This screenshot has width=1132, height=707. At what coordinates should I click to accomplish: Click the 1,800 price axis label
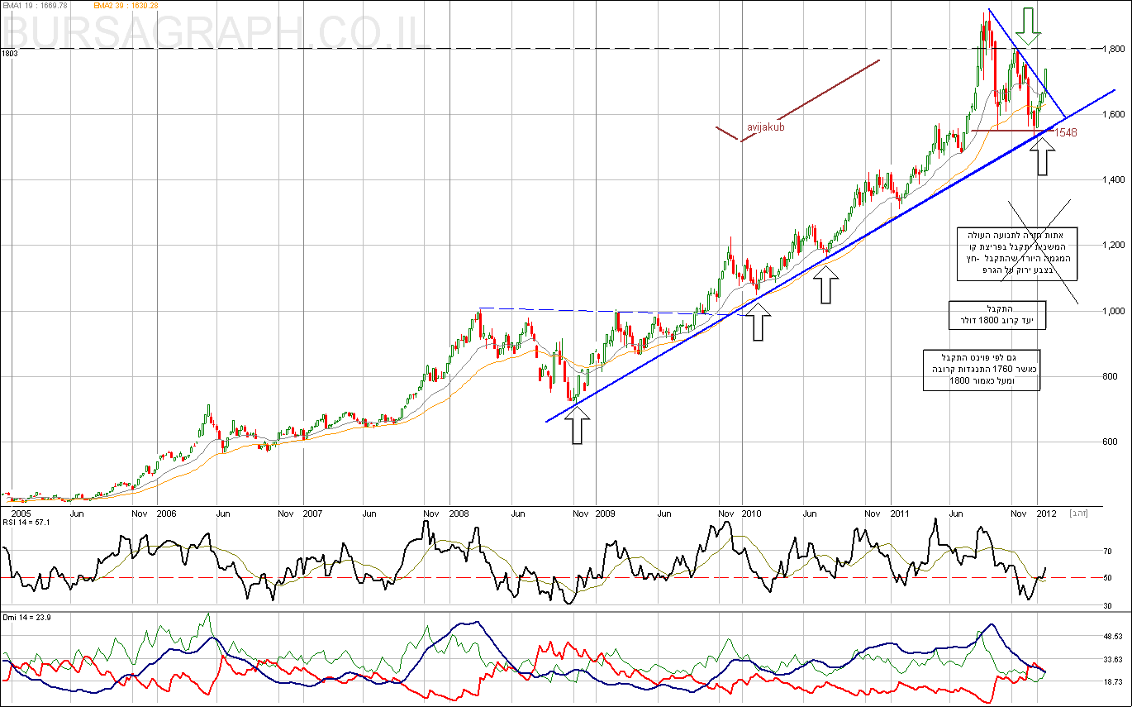pos(1115,49)
